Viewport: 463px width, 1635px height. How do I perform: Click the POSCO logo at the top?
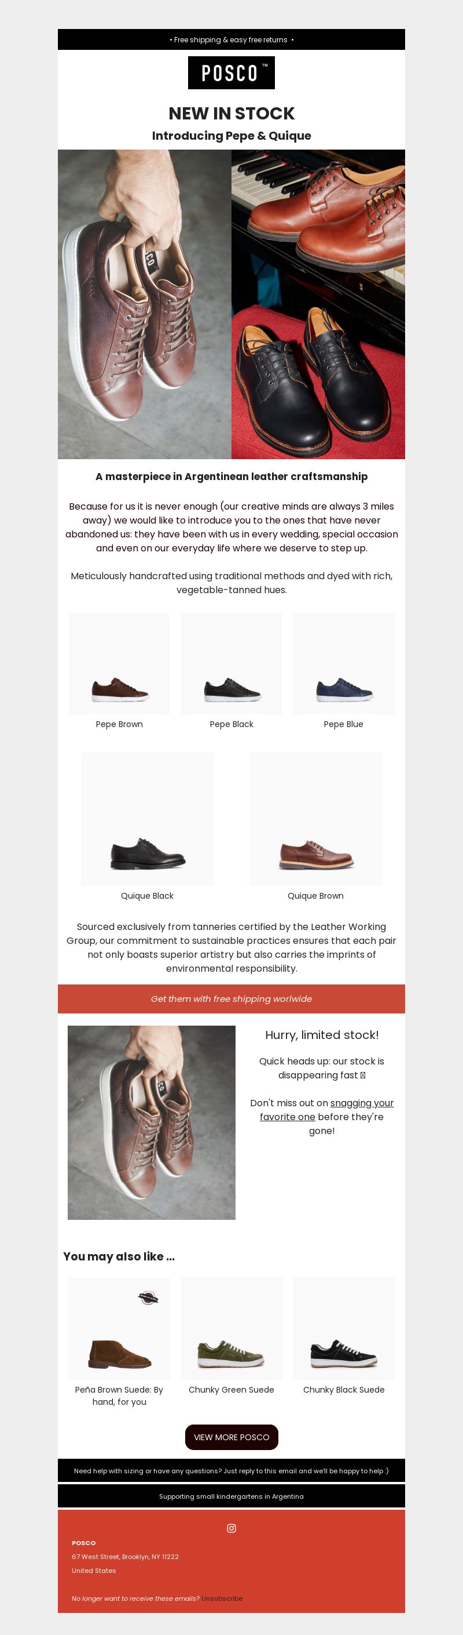click(231, 72)
